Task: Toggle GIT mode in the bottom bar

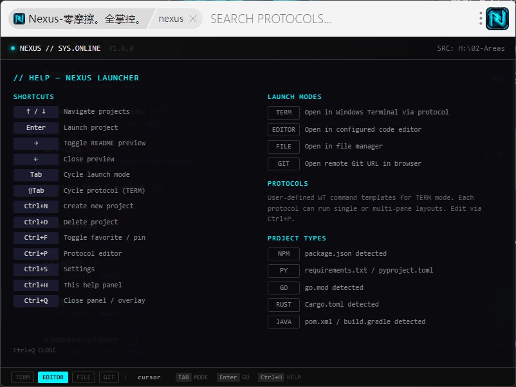Action: click(108, 377)
